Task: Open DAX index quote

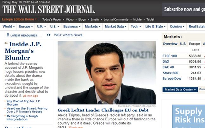Action: point(166,61)
